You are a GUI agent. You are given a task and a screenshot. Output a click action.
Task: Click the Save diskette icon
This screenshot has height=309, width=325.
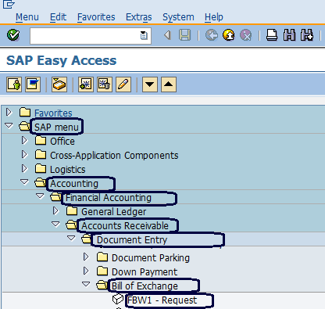coord(185,35)
